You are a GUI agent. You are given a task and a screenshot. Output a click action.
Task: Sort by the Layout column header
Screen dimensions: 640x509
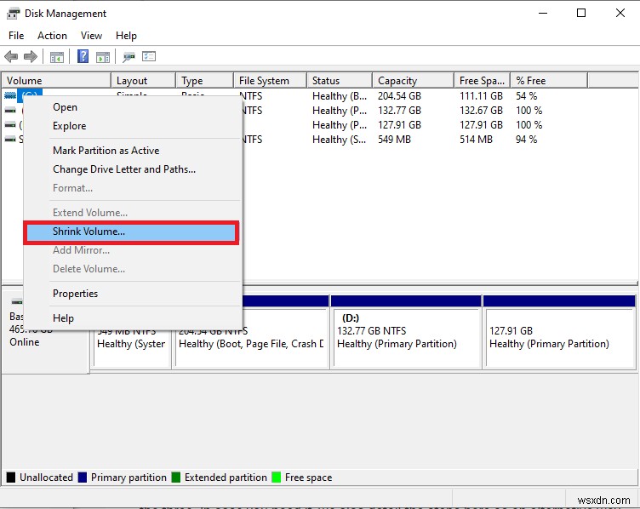tap(144, 80)
